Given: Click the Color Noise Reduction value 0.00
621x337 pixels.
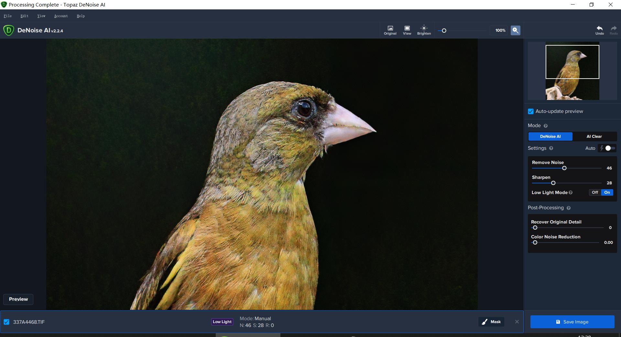Looking at the screenshot, I should pos(608,243).
